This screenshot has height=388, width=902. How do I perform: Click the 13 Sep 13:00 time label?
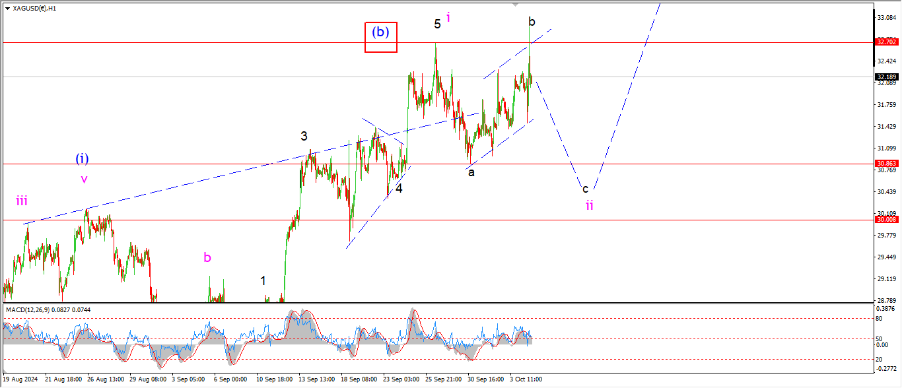pyautogui.click(x=316, y=379)
